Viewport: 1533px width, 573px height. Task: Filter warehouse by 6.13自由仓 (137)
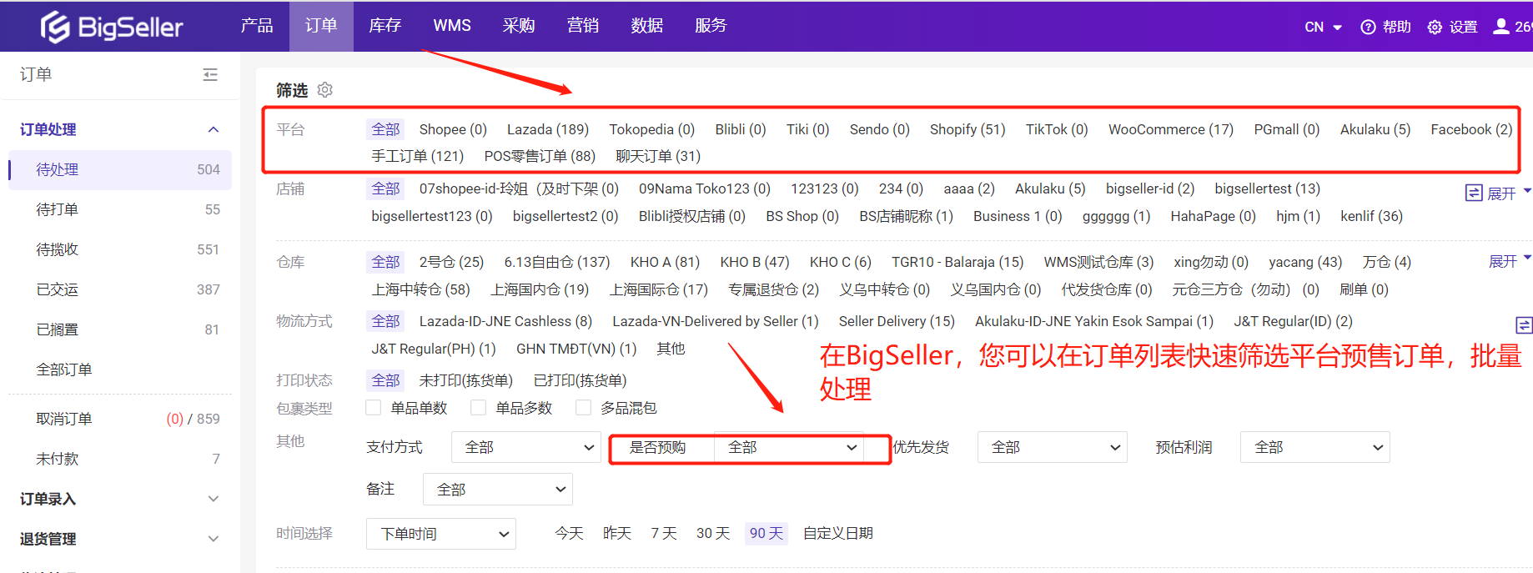point(557,262)
